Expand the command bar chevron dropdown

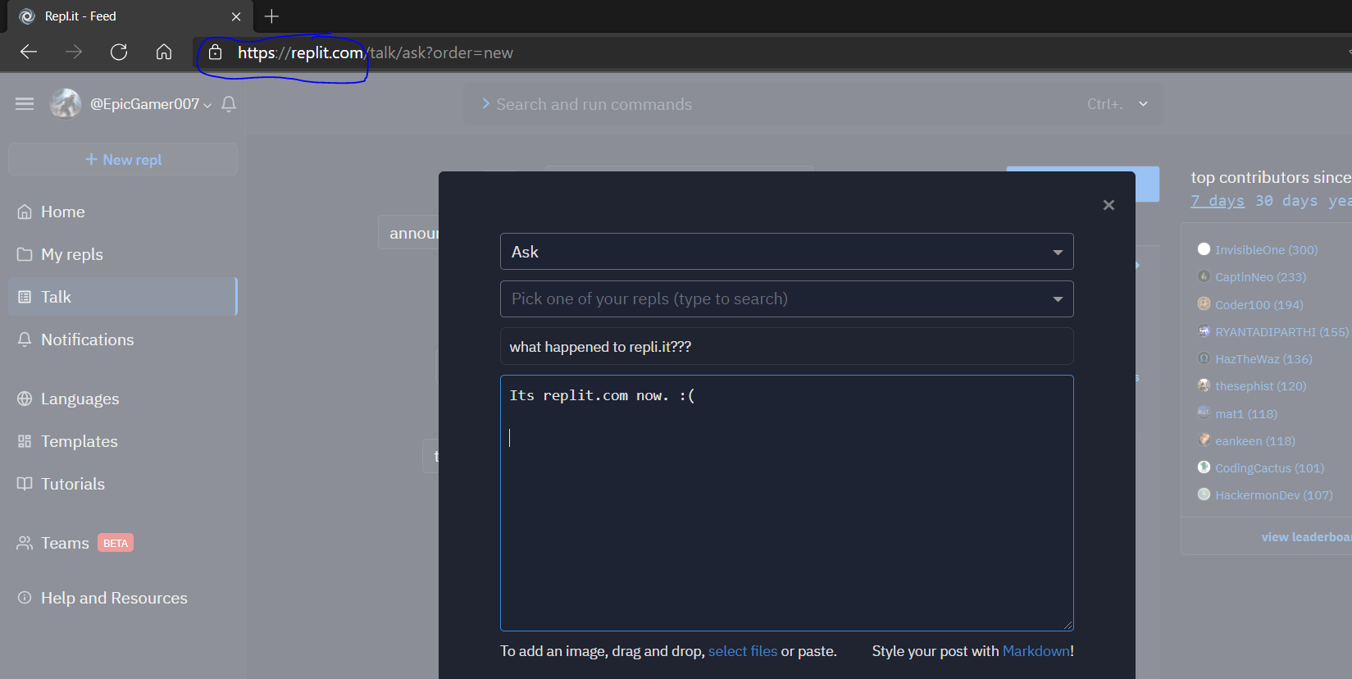pos(1143,104)
